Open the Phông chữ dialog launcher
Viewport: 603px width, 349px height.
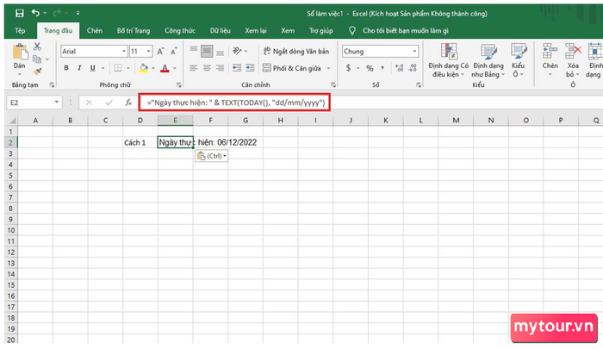(x=179, y=84)
